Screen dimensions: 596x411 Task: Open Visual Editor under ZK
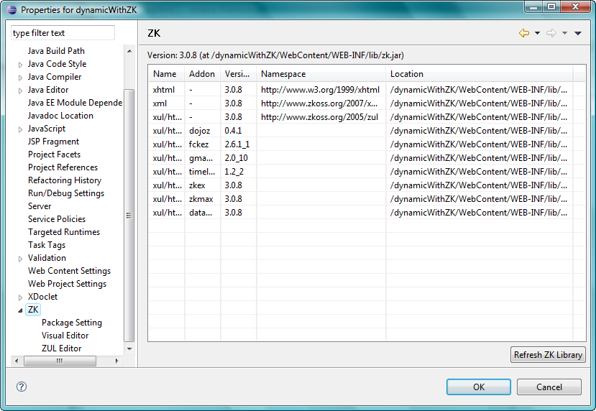tap(65, 336)
